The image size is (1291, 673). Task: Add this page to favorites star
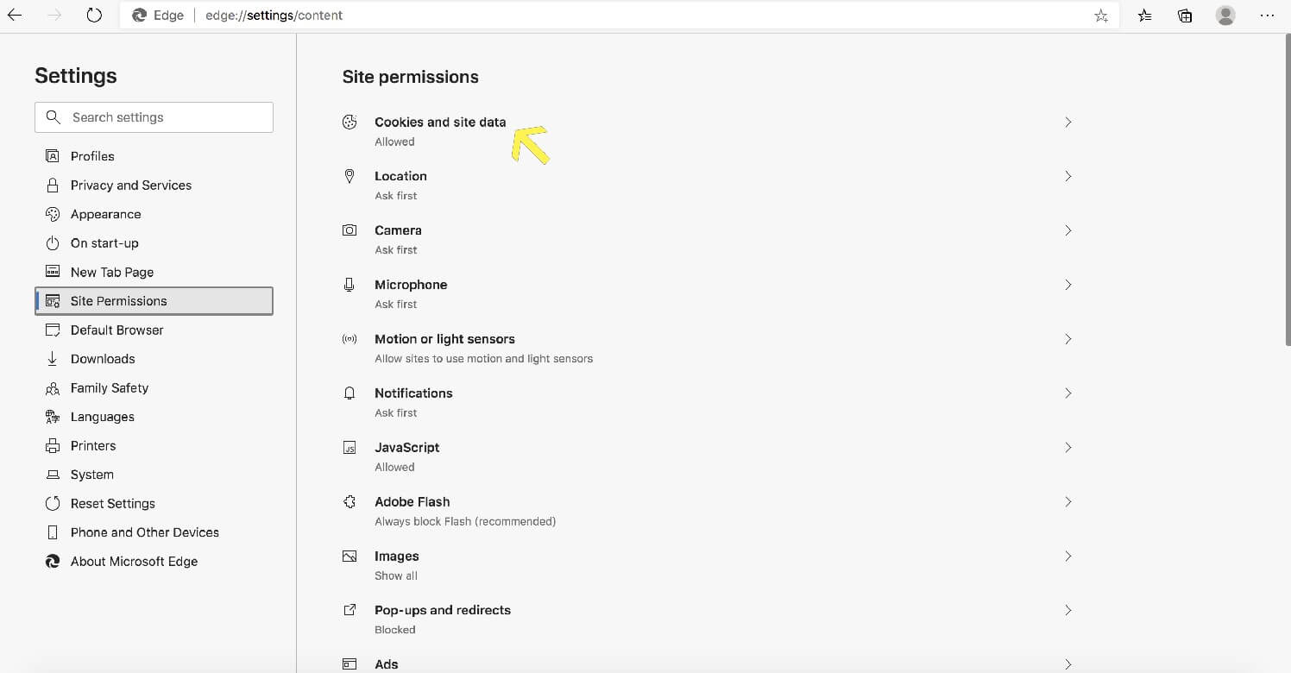coord(1101,16)
